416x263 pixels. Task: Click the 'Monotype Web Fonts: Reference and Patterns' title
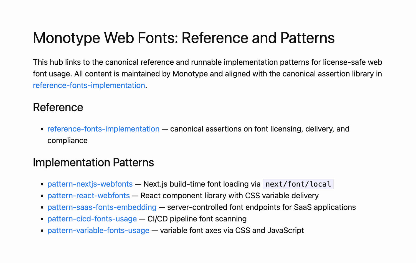184,38
